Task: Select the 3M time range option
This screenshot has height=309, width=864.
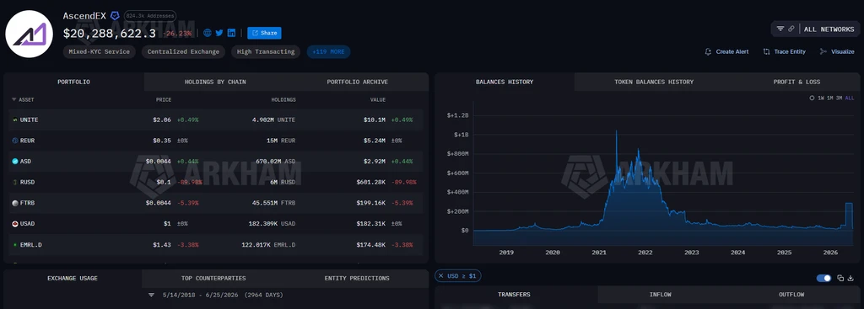Action: pos(839,98)
